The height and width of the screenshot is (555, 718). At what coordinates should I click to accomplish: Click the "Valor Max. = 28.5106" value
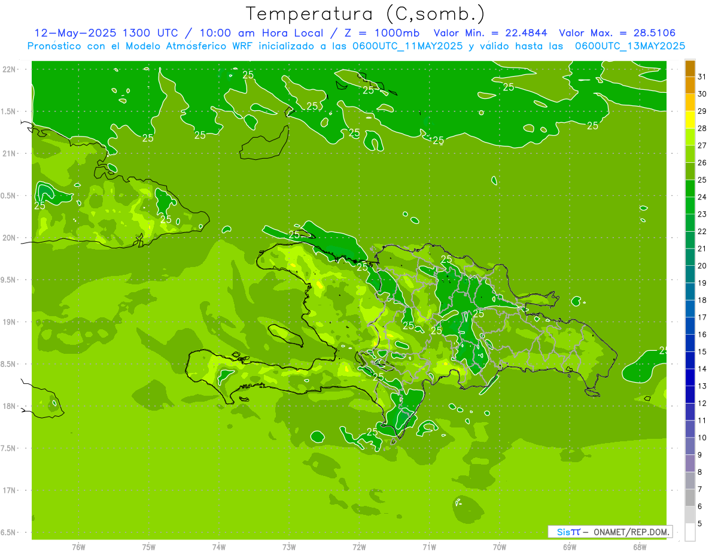617,33
